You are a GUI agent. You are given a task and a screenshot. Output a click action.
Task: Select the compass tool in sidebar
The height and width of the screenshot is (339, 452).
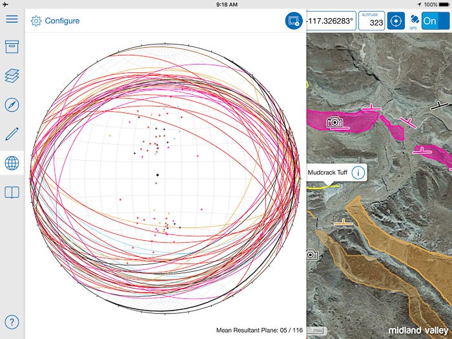point(12,105)
